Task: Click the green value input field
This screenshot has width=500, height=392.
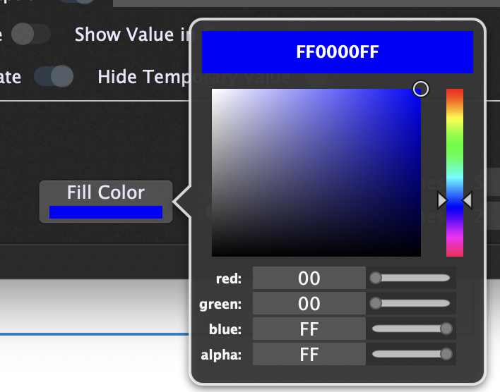Action: click(309, 304)
